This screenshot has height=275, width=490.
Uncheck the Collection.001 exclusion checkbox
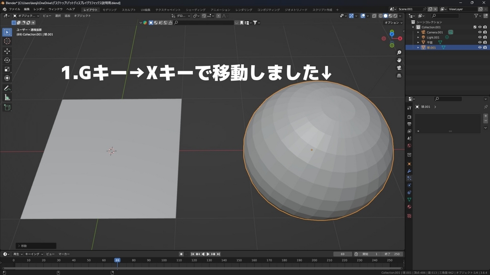click(475, 27)
